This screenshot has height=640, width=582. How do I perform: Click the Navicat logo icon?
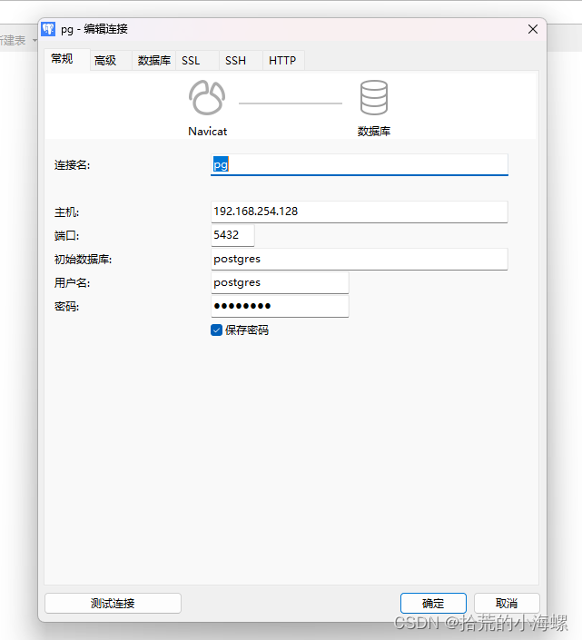pyautogui.click(x=207, y=97)
